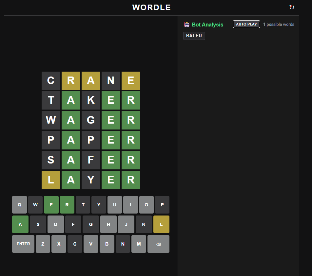Click the D key on keyboard
This screenshot has height=276, width=312.
[x=56, y=224]
